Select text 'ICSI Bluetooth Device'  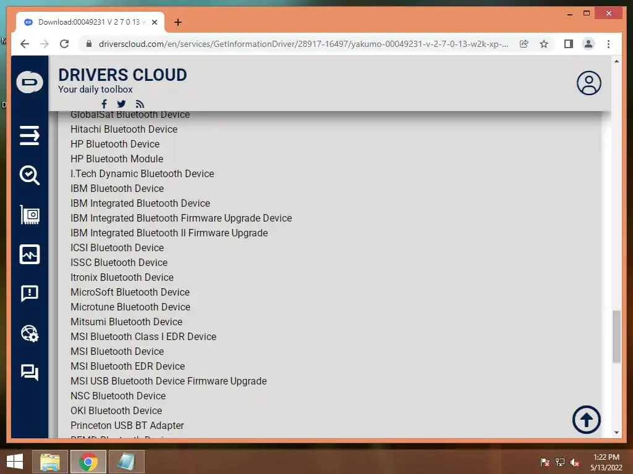(117, 247)
